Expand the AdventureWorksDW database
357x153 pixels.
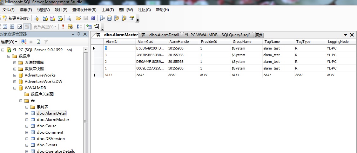click(15, 82)
